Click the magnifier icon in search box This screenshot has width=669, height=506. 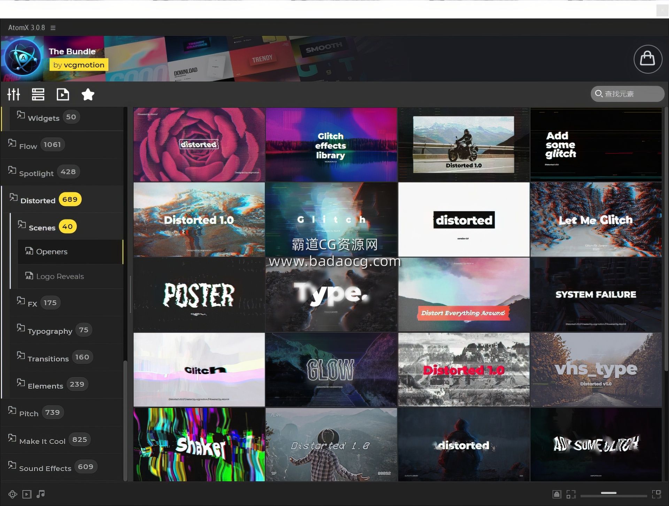(599, 94)
